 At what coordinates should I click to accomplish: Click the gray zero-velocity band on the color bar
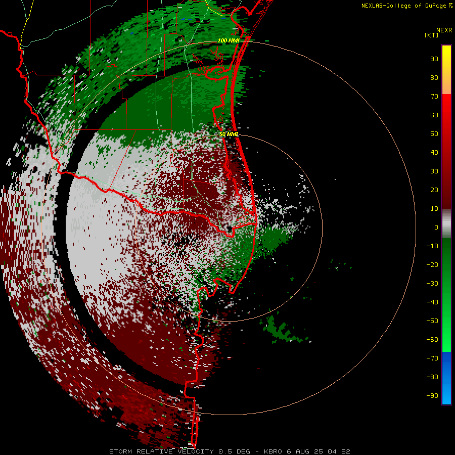(446, 224)
